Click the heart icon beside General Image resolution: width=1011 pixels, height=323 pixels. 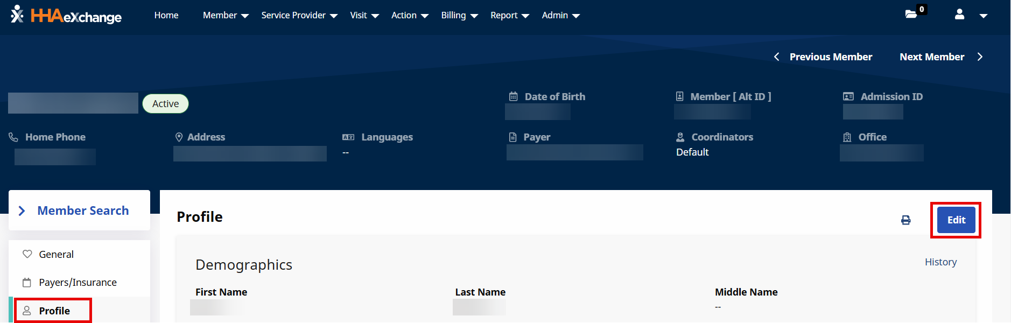click(x=27, y=254)
